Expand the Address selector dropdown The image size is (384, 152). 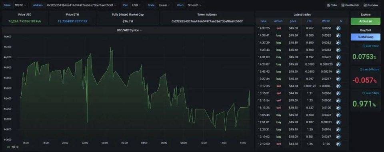tap(82, 5)
